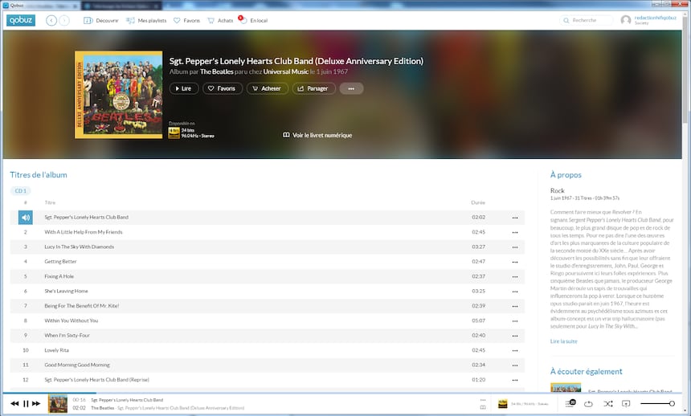691x416 pixels.
Task: Open the Favoris menu item in header
Action: pos(186,20)
